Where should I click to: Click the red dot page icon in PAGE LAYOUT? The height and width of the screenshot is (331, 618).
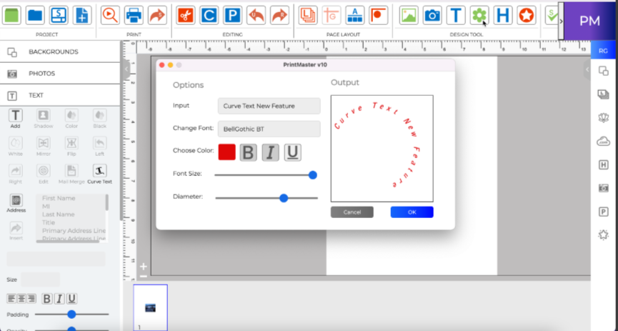tap(379, 16)
